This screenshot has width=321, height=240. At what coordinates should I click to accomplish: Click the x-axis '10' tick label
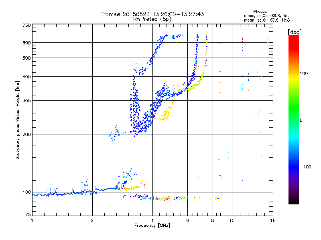[232, 220]
